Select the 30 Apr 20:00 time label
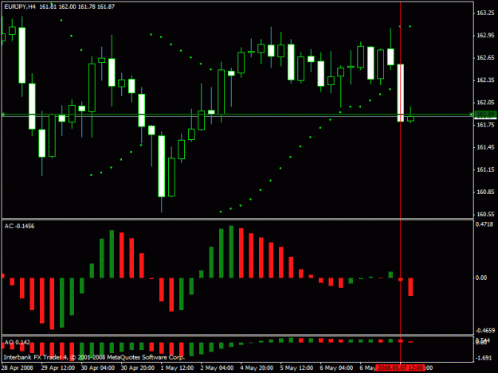The height and width of the screenshot is (373, 498). pyautogui.click(x=138, y=368)
